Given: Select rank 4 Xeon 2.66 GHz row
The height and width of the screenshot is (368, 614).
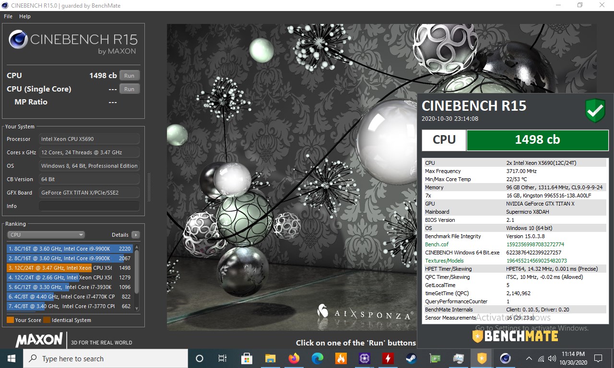Looking at the screenshot, I should click(70, 277).
